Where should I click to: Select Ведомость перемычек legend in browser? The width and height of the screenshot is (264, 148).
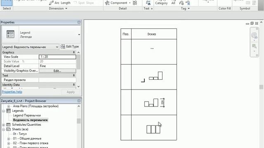(30, 120)
